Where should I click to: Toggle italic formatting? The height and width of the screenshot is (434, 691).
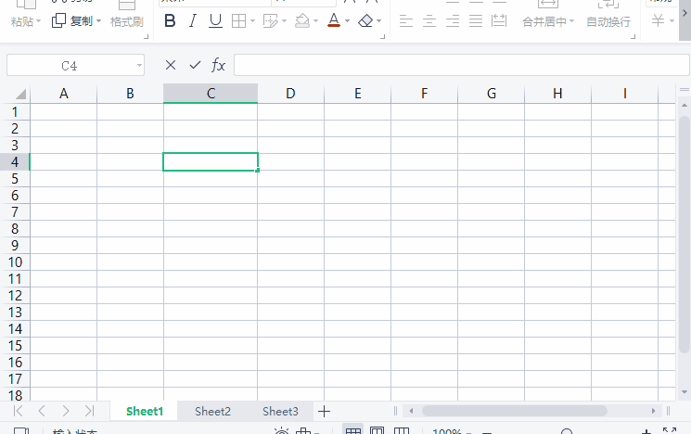(x=192, y=20)
